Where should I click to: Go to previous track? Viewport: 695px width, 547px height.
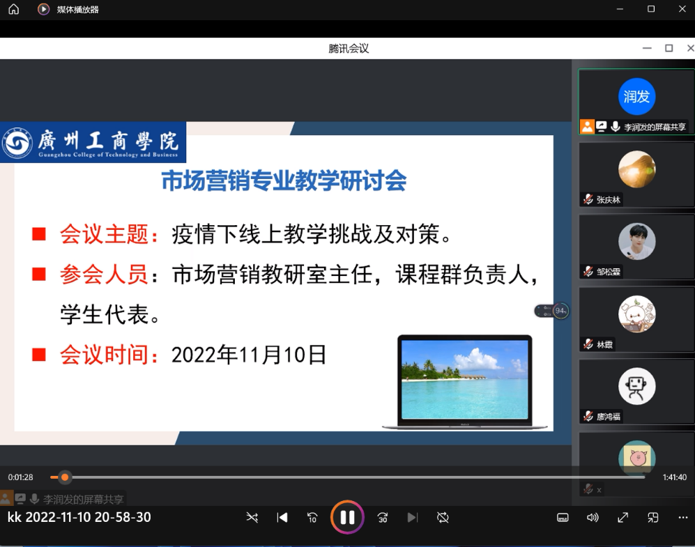coord(282,517)
